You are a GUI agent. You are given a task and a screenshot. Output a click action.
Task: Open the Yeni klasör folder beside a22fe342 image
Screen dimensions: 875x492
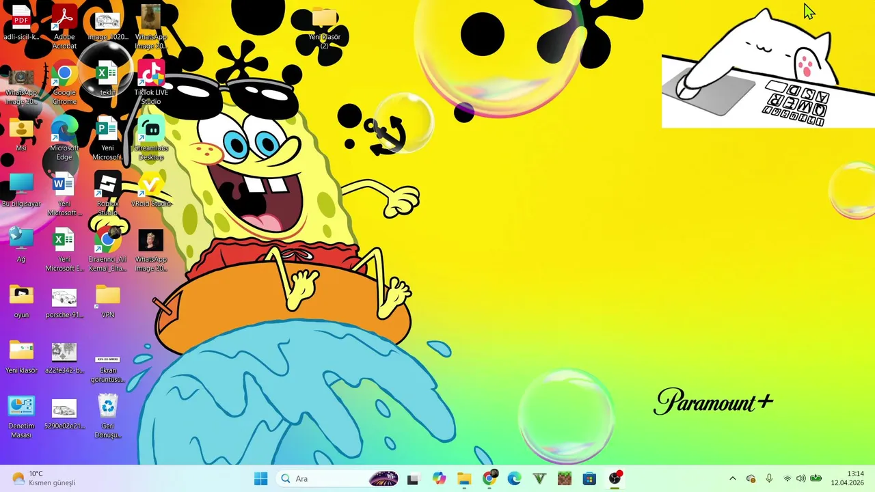(x=21, y=357)
